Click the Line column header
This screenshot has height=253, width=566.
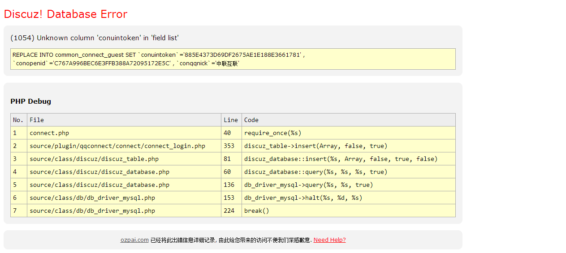231,120
